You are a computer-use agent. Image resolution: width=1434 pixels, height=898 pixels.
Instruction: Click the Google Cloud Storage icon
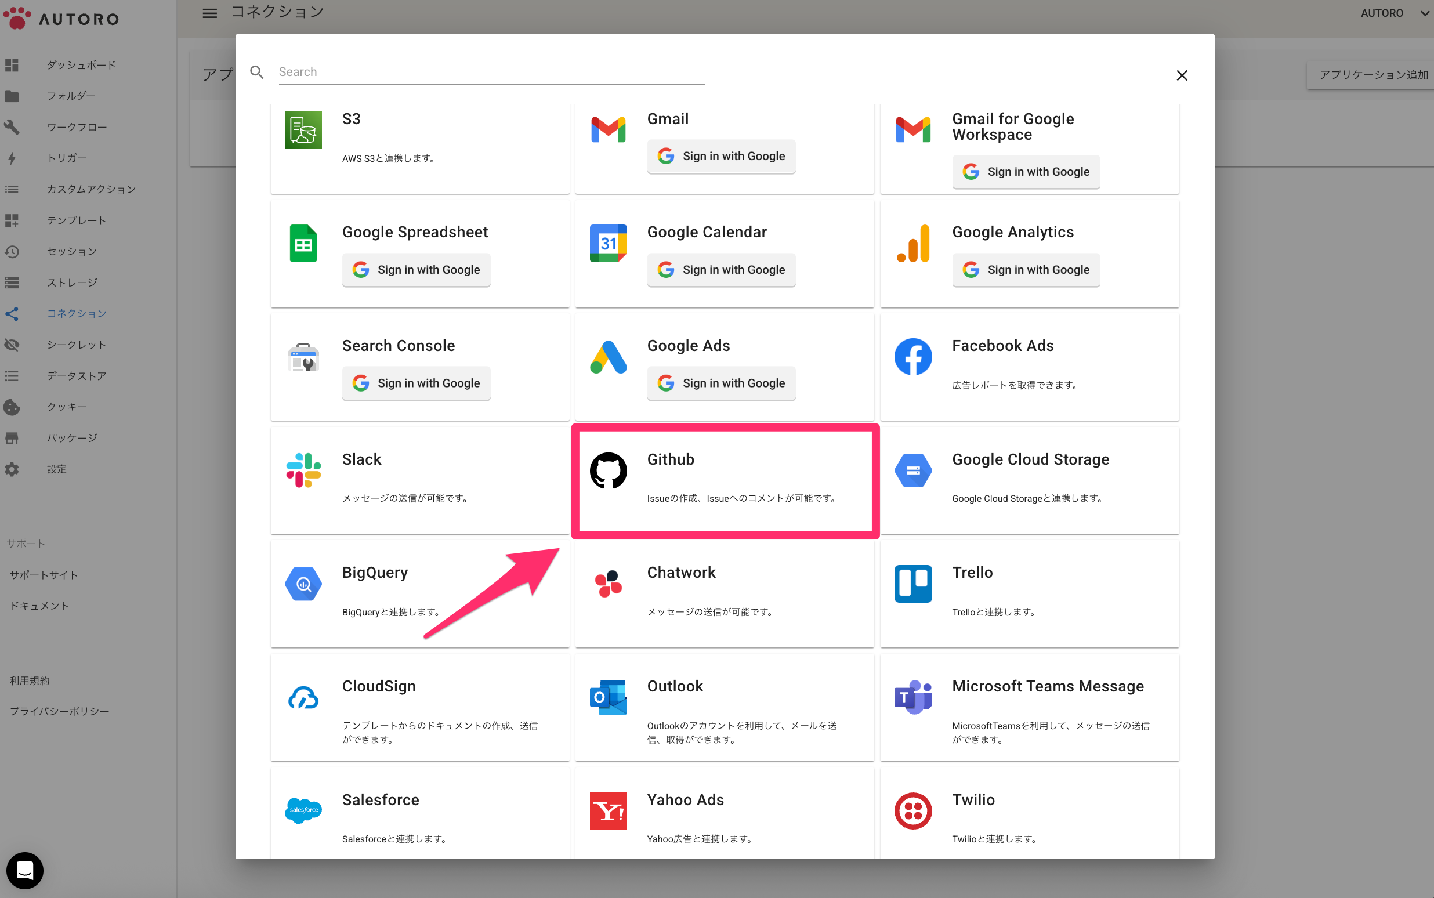pos(912,470)
